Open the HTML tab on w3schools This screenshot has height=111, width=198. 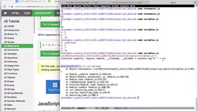pos(15,13)
